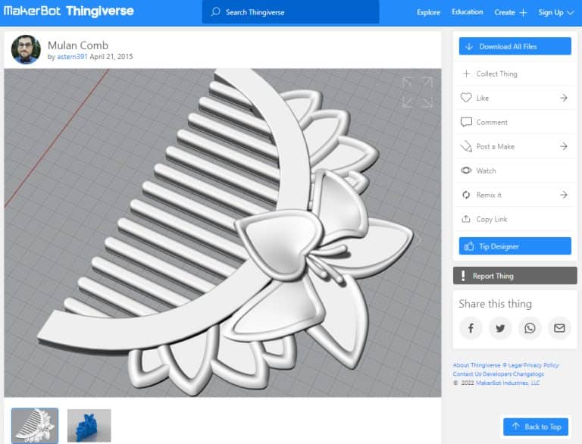Open the Like row arrow
Screen dimensions: 582x444
564,98
